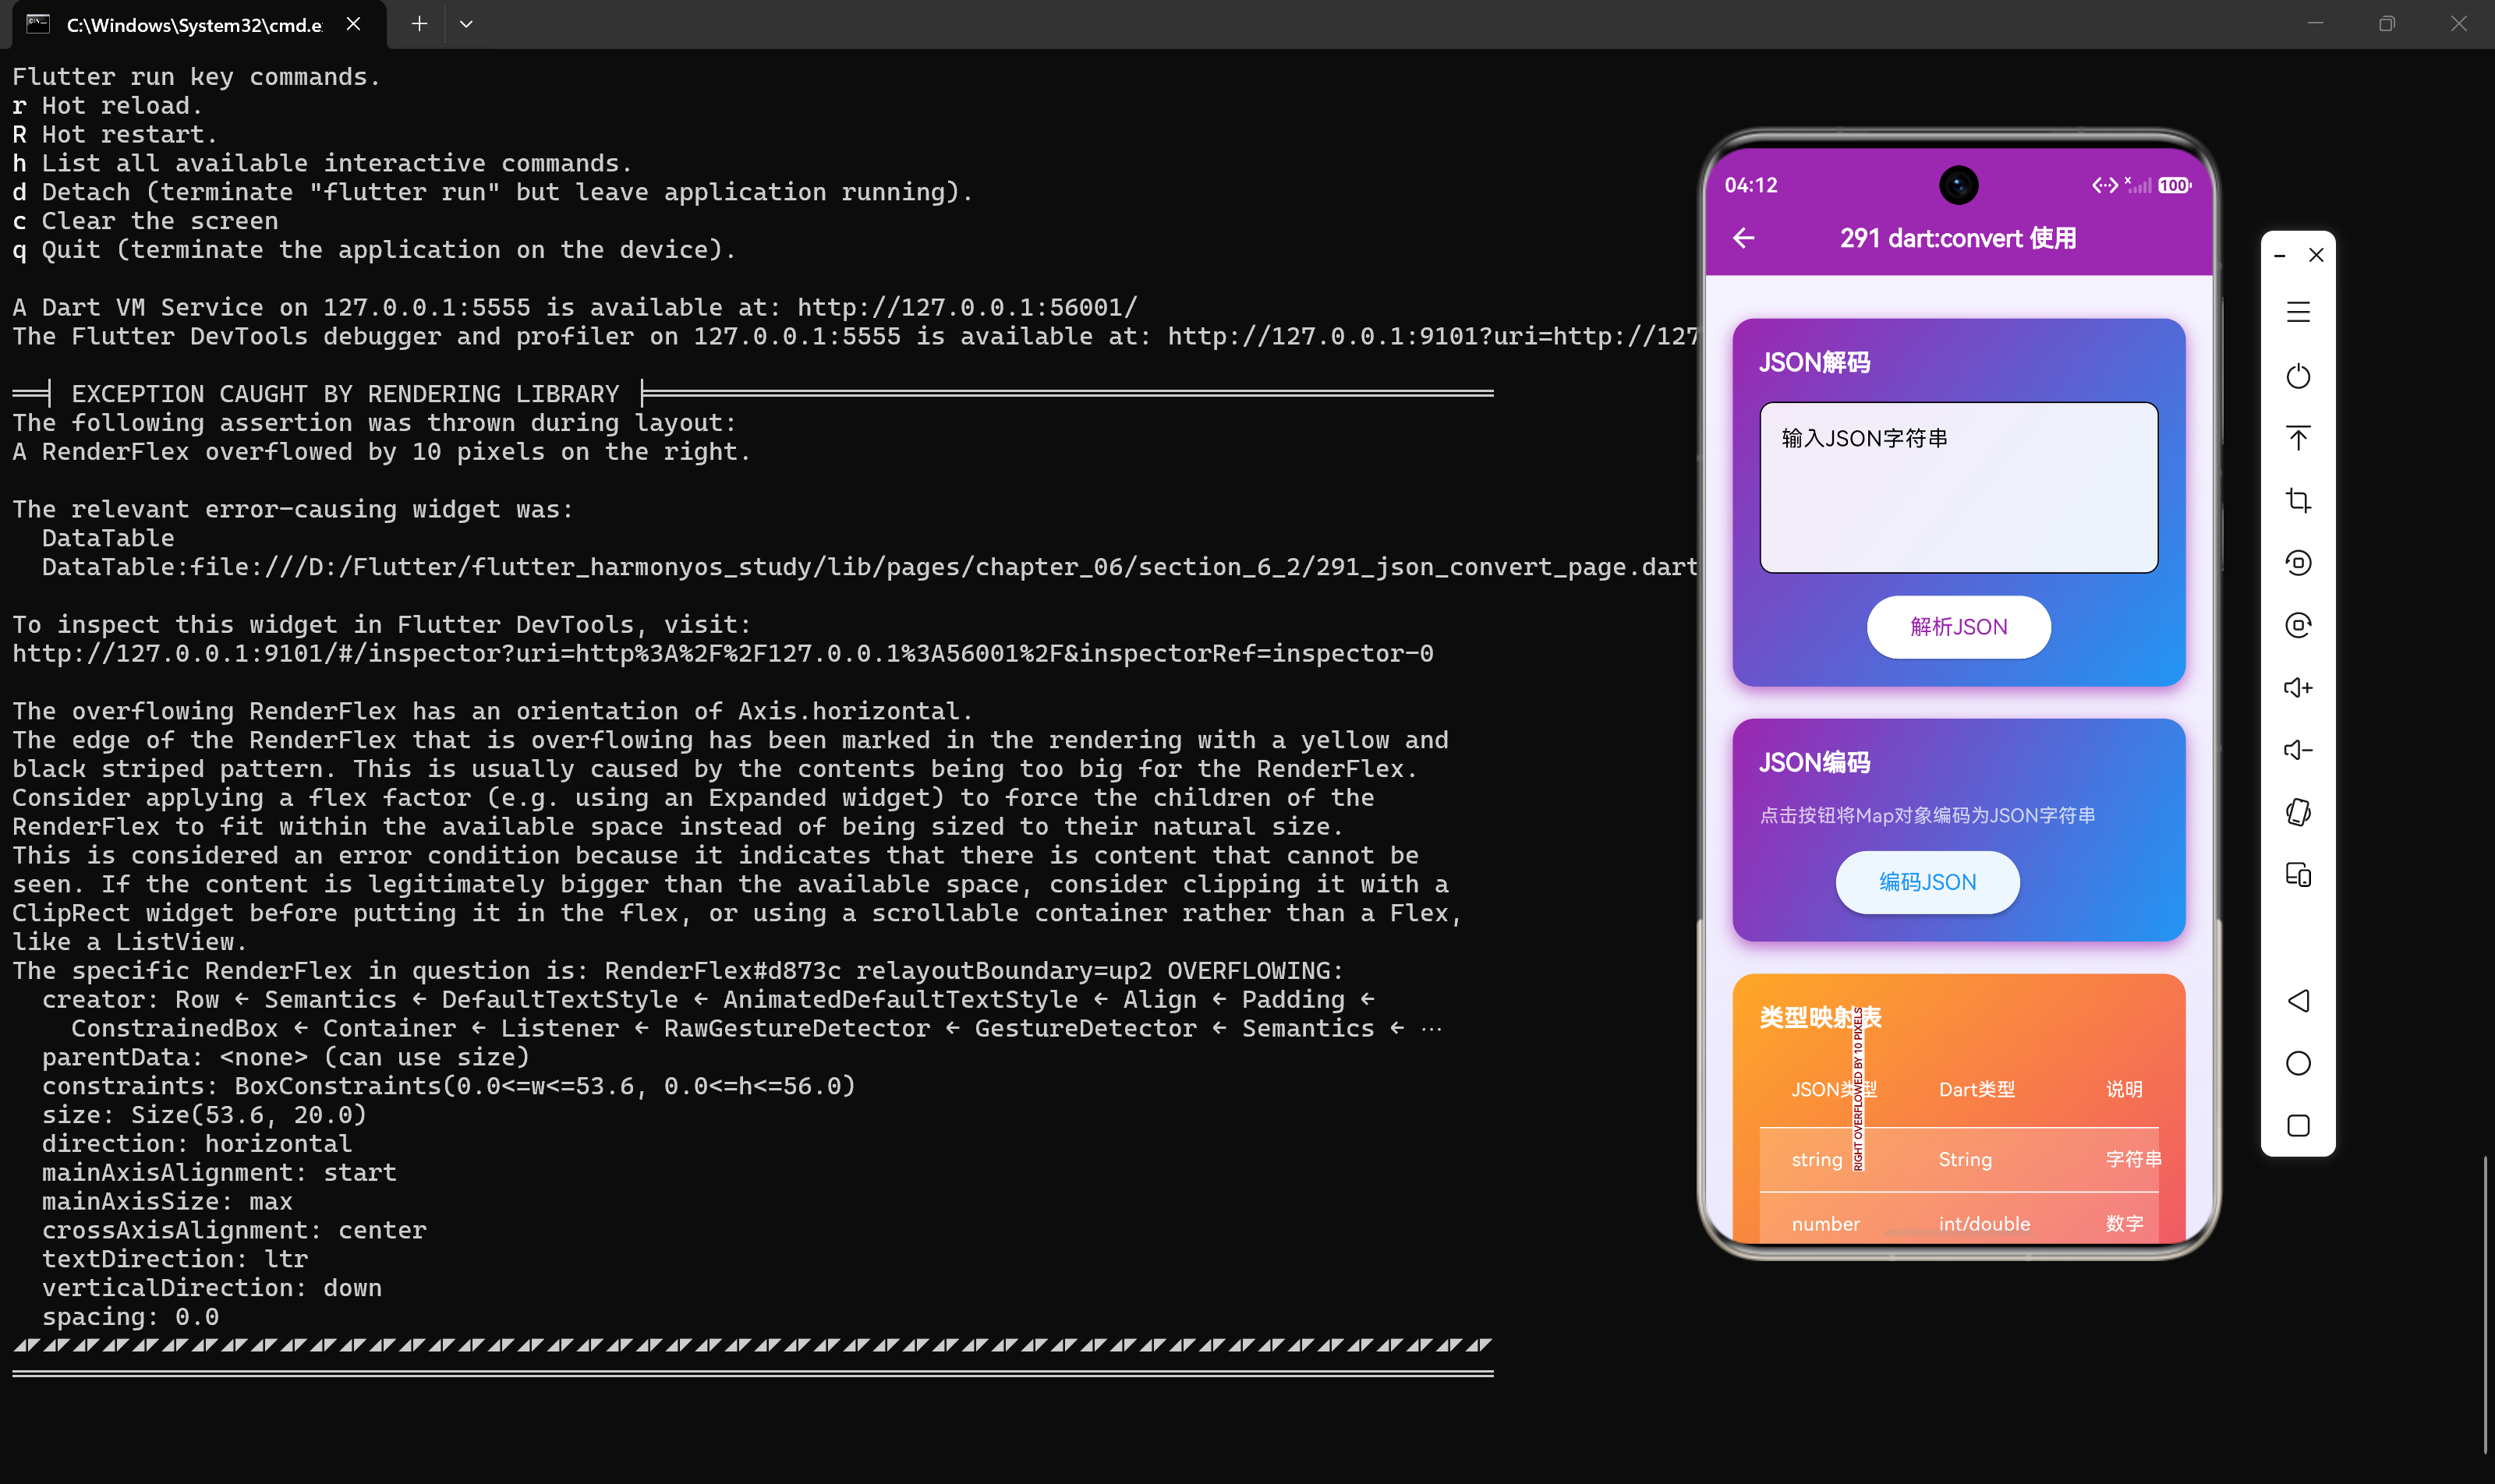Click the cmd icon on the terminal tab

point(38,24)
